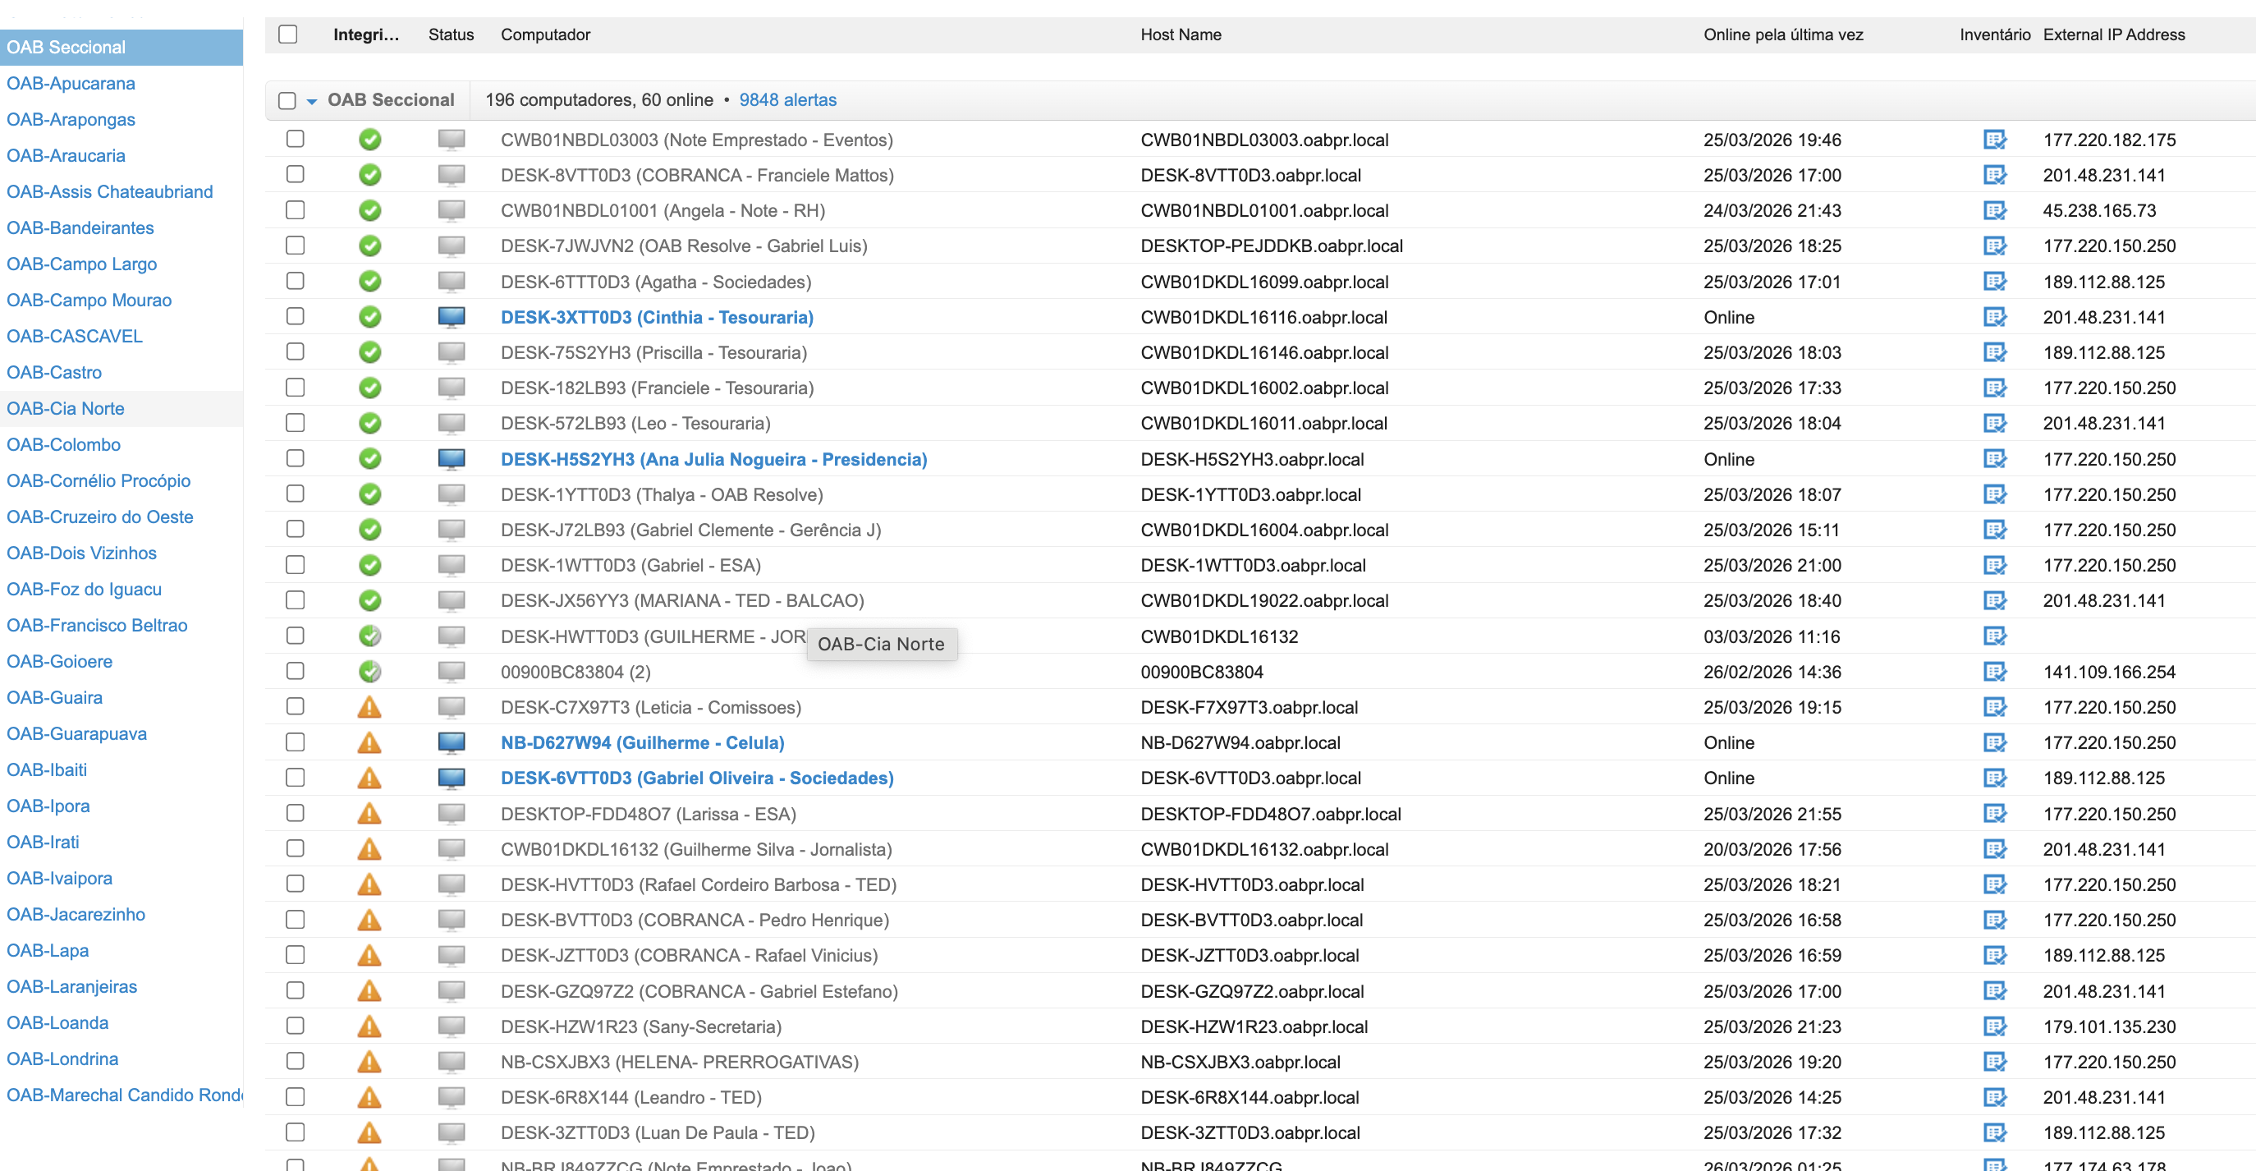Click the Host Name column header
The width and height of the screenshot is (2256, 1171).
1180,34
